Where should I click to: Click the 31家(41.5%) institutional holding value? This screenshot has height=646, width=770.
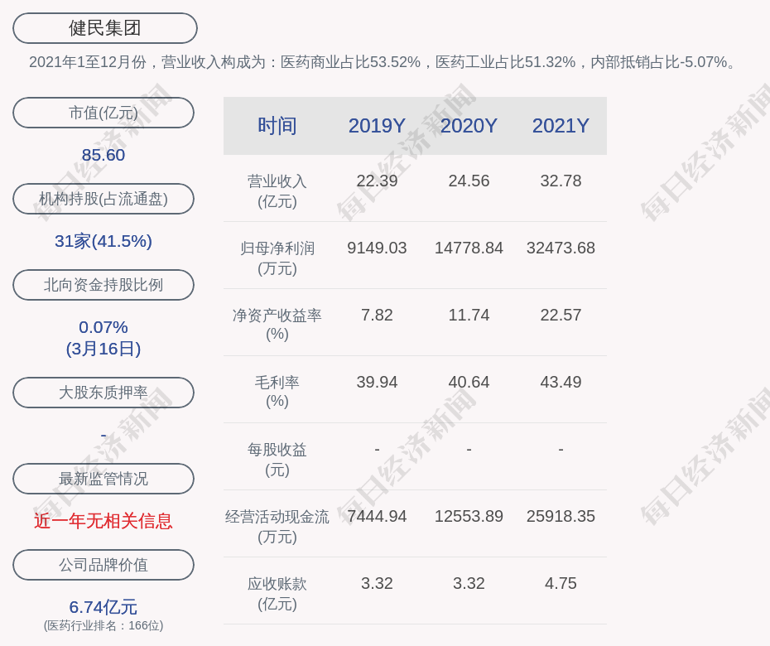click(x=103, y=241)
